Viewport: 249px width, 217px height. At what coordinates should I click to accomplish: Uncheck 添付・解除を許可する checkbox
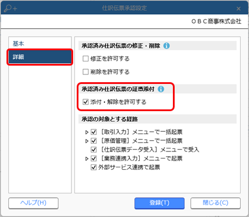tap(86, 102)
